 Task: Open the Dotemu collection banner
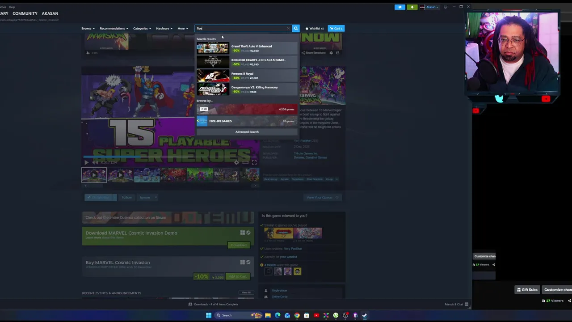coord(168,217)
